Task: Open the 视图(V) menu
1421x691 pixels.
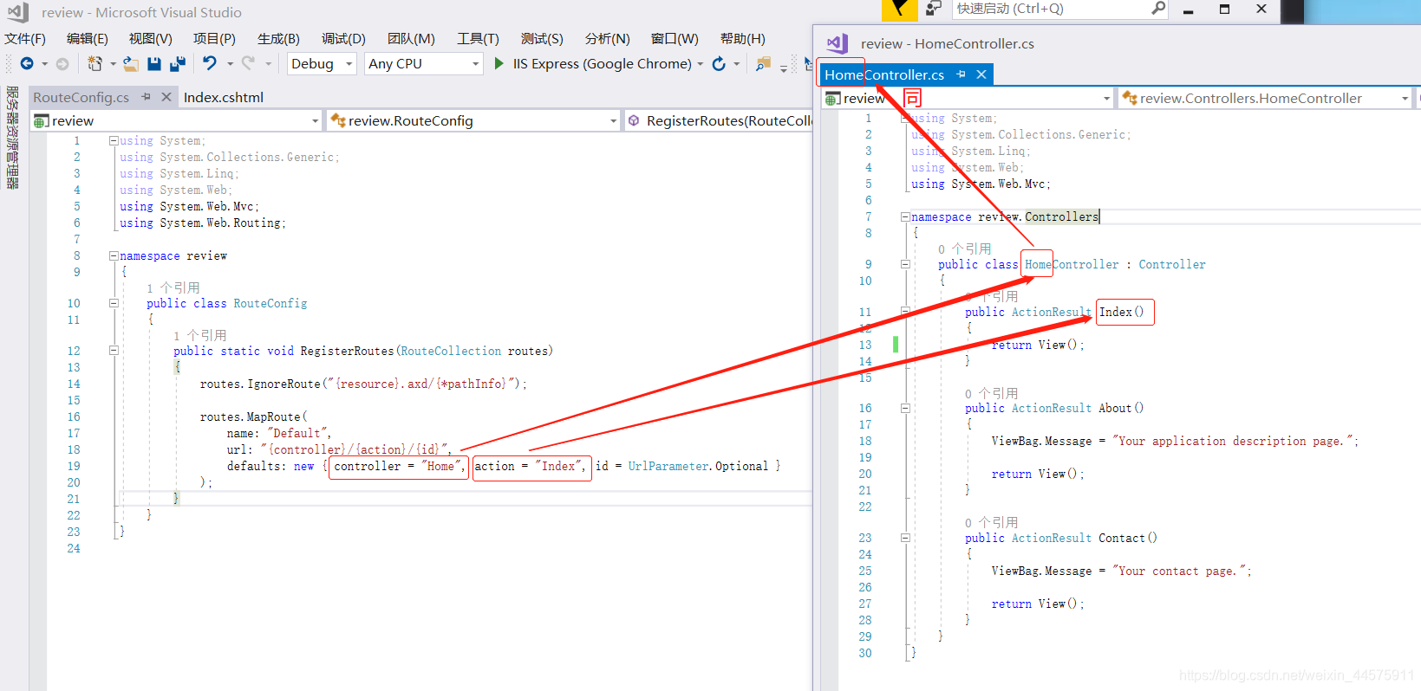Action: click(x=151, y=39)
